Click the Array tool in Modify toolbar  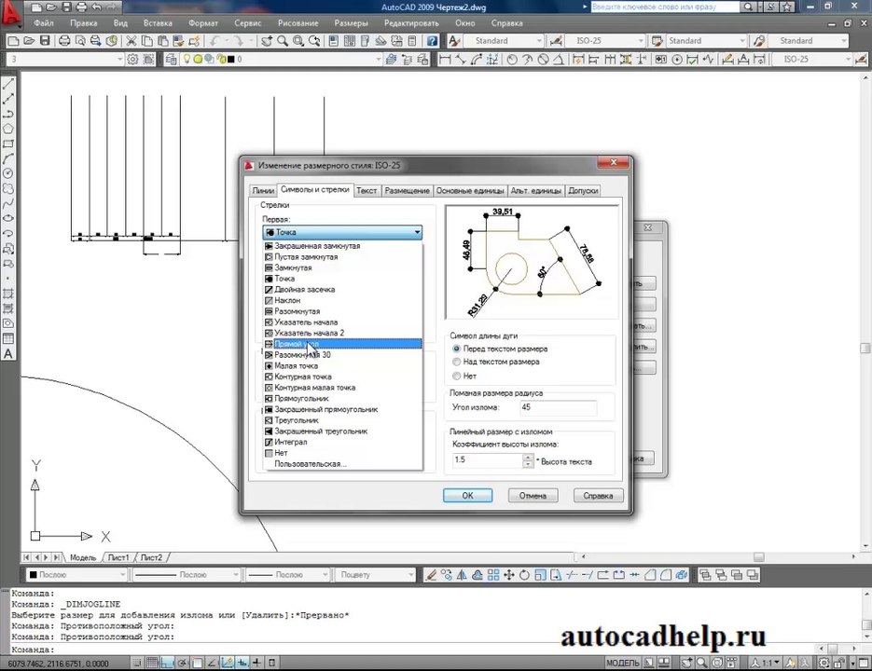tap(493, 575)
